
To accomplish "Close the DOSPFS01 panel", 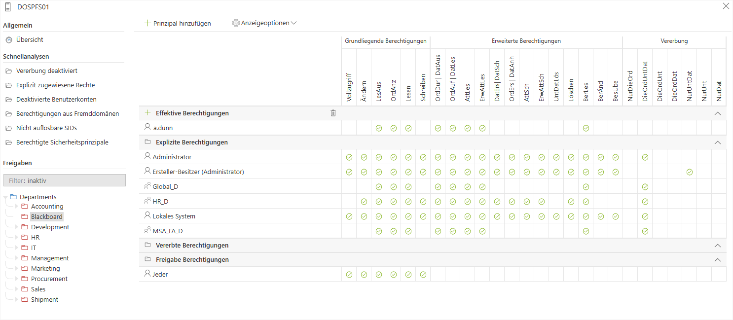I will pos(726,6).
